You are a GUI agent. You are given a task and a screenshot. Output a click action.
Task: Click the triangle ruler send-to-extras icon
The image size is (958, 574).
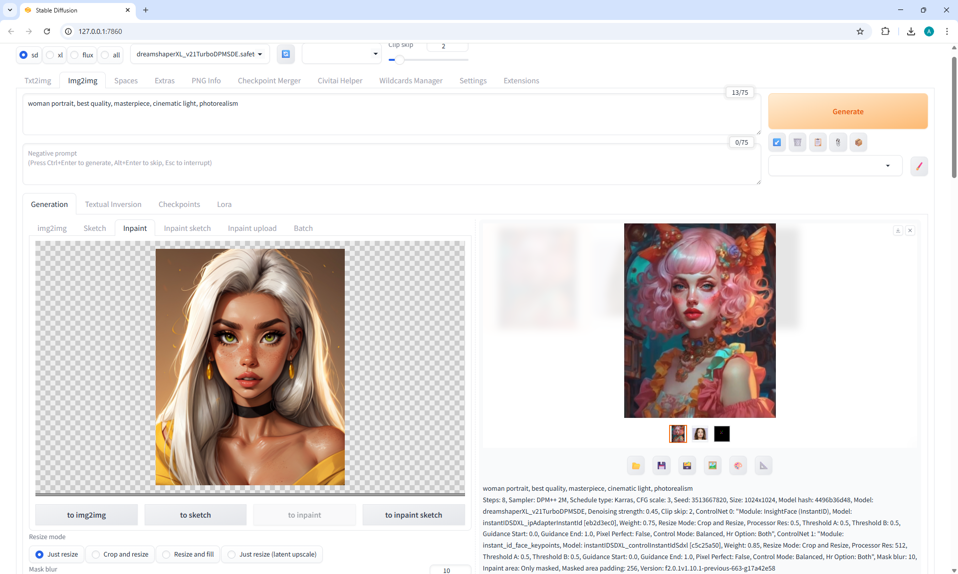pos(763,465)
